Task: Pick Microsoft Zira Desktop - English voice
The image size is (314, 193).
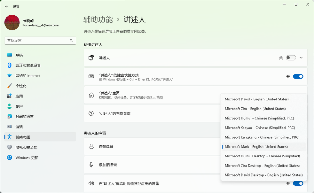Action: coord(264,166)
